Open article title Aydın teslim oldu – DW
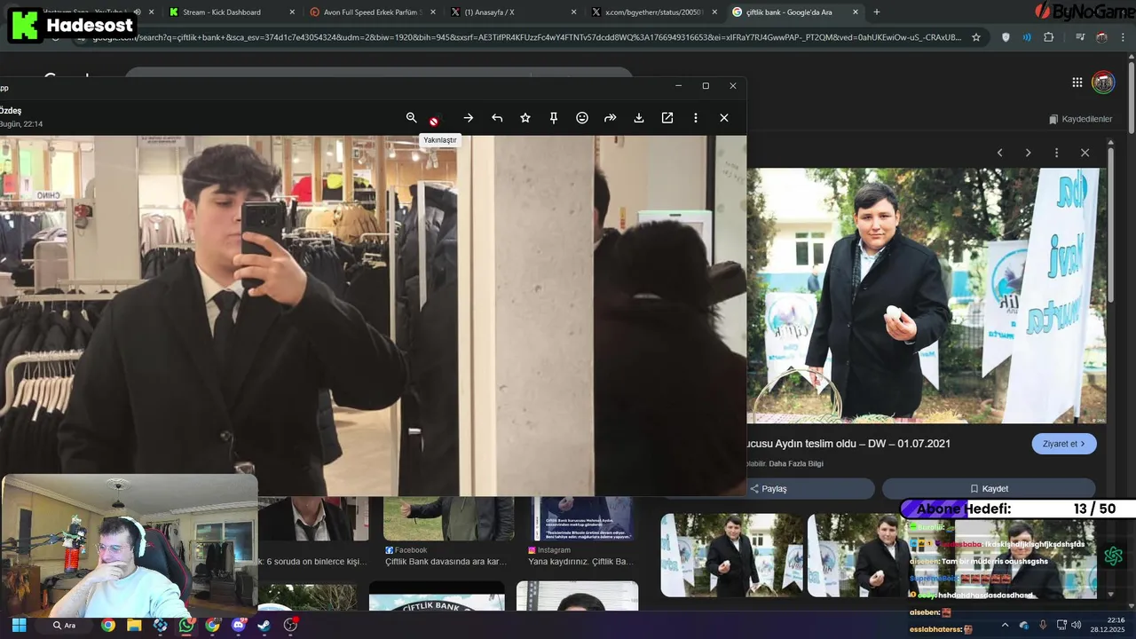Screen dimensions: 1136x639 pyautogui.click(x=848, y=443)
